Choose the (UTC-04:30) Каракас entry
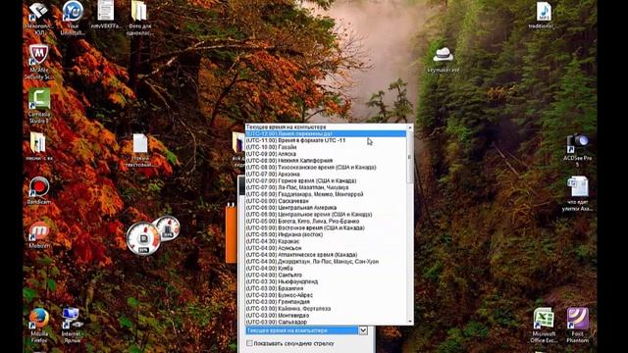The height and width of the screenshot is (353, 628). [326, 241]
